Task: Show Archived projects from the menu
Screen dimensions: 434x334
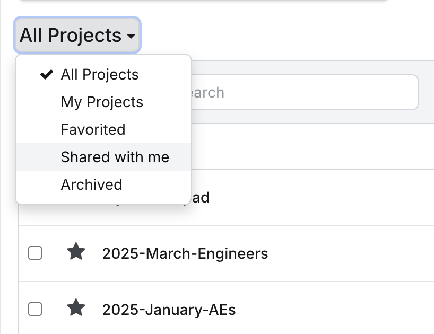Action: [x=91, y=184]
